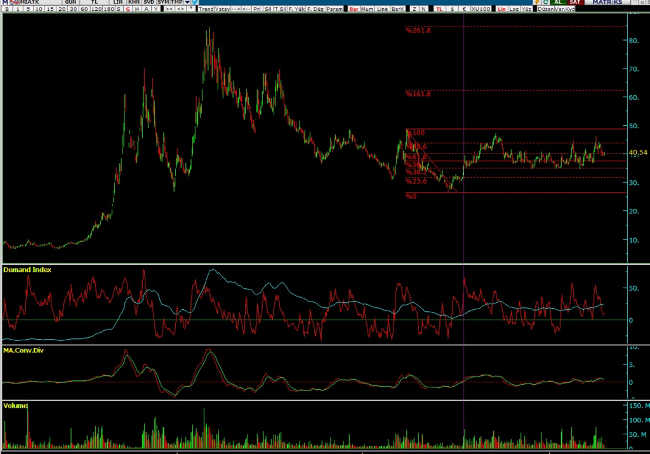Open the Düzen layout menu
Viewport: 650px width, 454px height.
(545, 10)
